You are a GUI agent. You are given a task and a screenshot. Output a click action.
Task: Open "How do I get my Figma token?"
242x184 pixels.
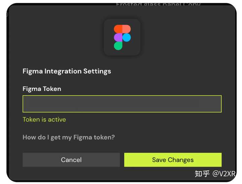69,137
